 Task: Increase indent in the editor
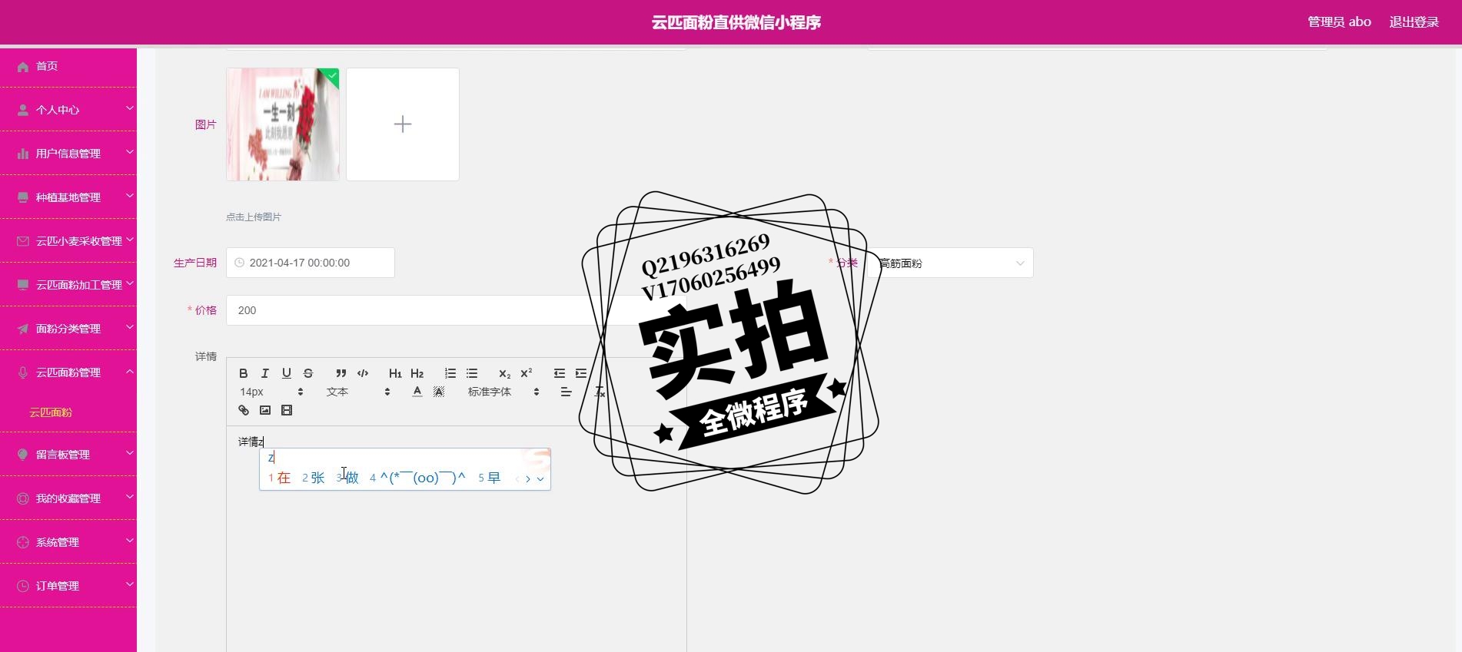point(580,373)
